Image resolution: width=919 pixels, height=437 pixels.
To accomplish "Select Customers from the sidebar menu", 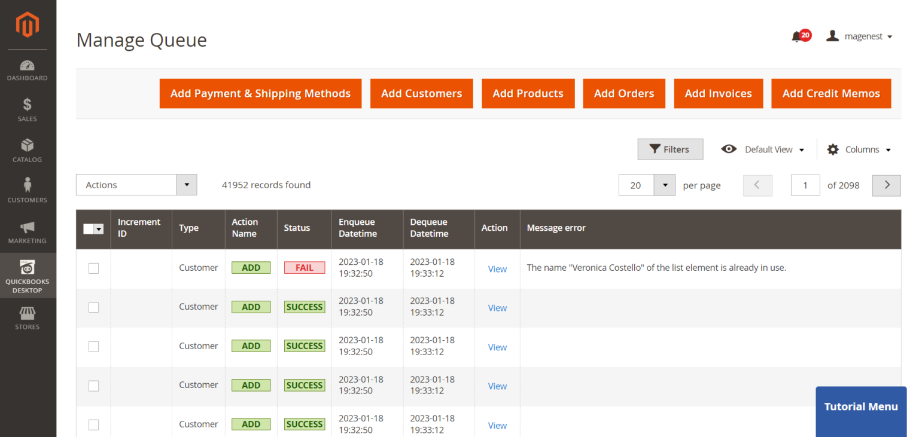I will pyautogui.click(x=27, y=189).
